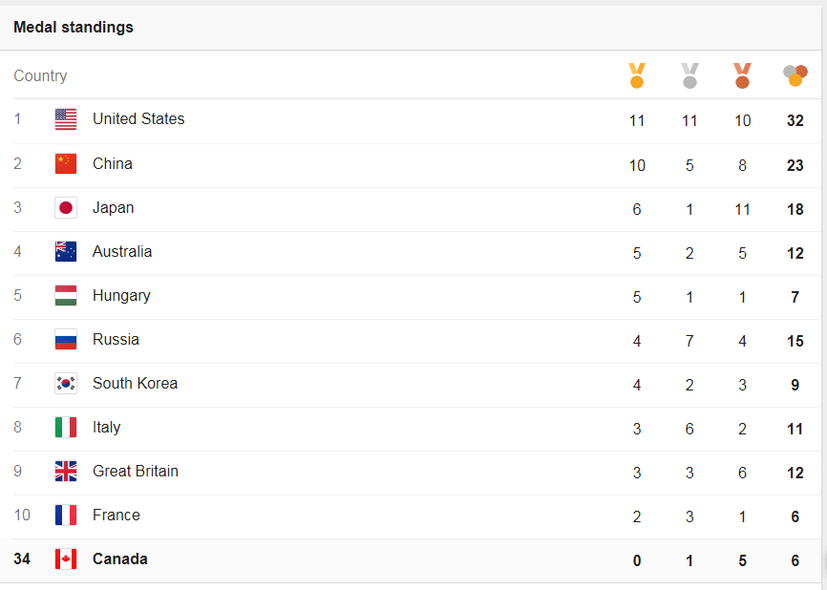This screenshot has height=590, width=827.
Task: Open the Russia country link
Action: click(x=116, y=340)
